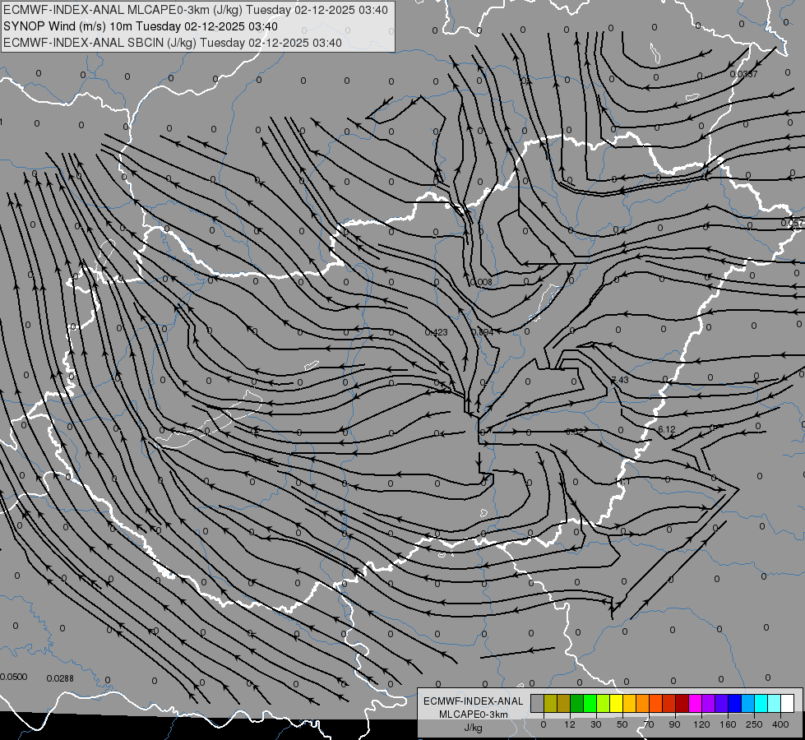The image size is (805, 740).
Task: Click the olive-yellow legend swatch right of gray
Action: pyautogui.click(x=550, y=703)
